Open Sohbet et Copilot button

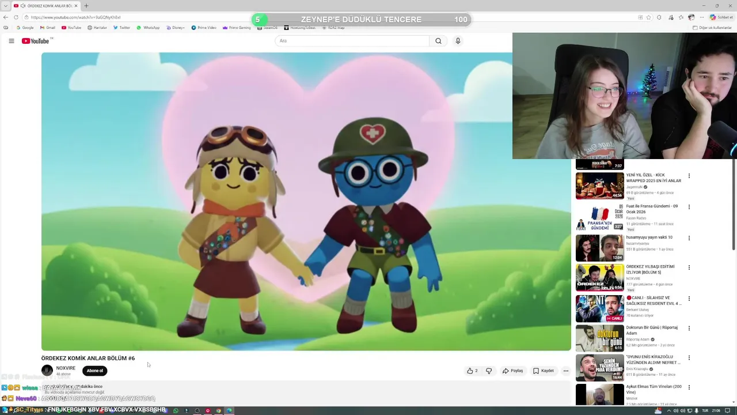click(721, 17)
